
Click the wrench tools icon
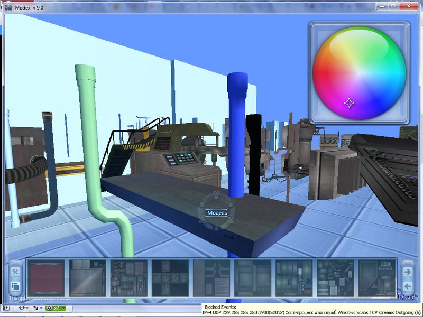pos(15,272)
